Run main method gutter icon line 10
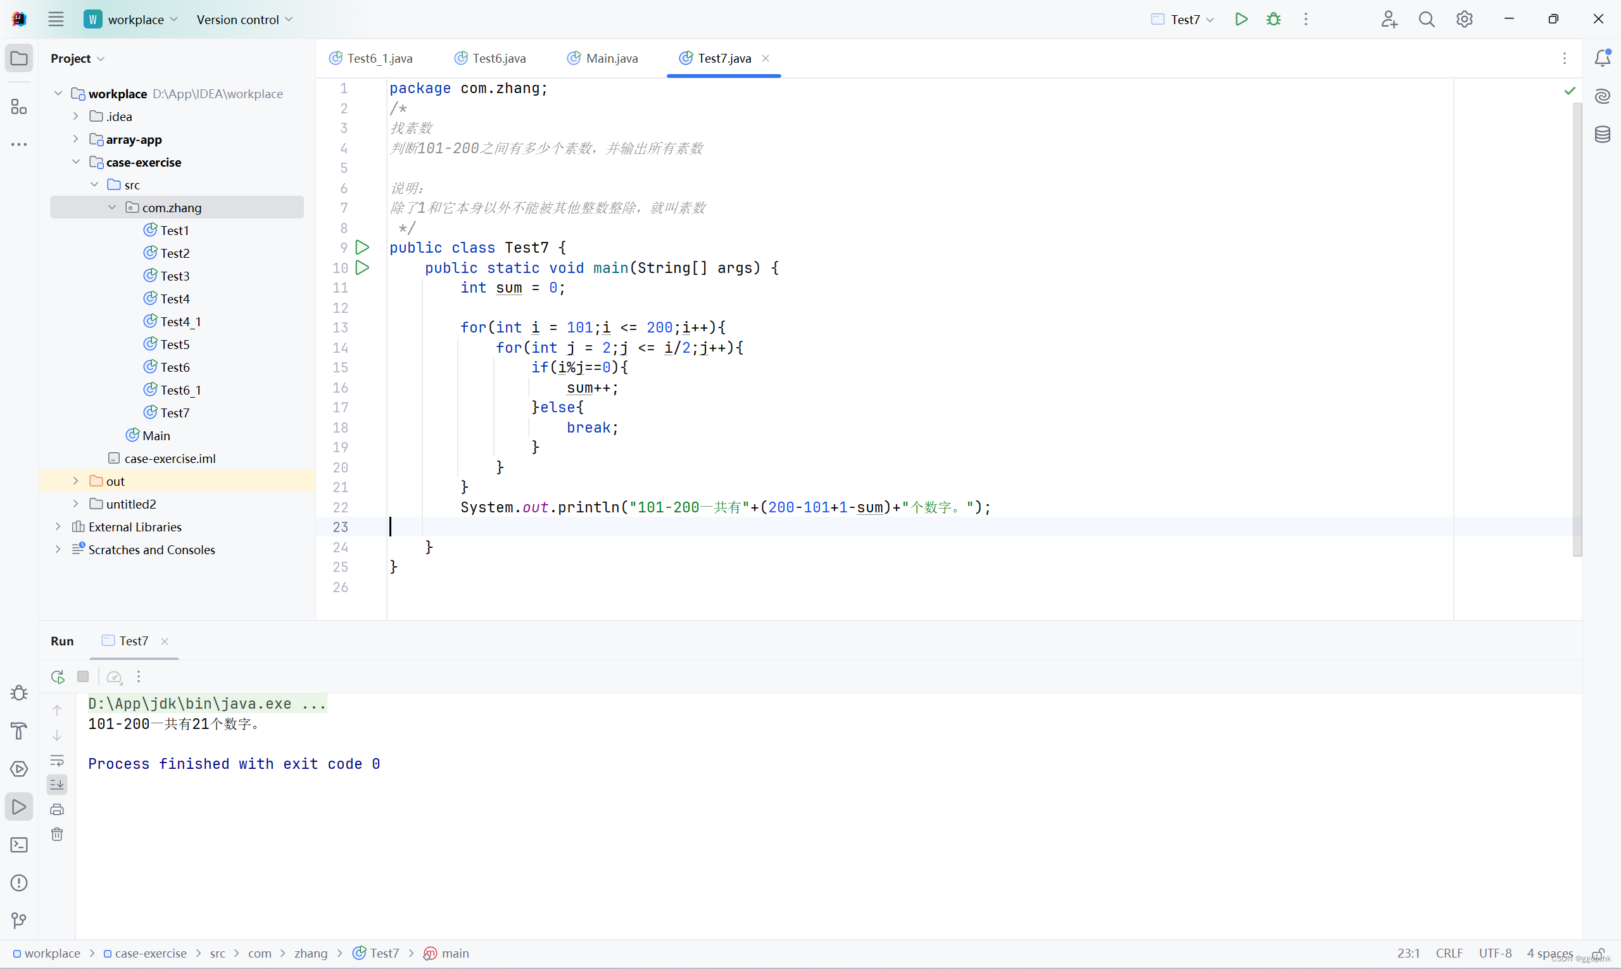 [x=362, y=268]
